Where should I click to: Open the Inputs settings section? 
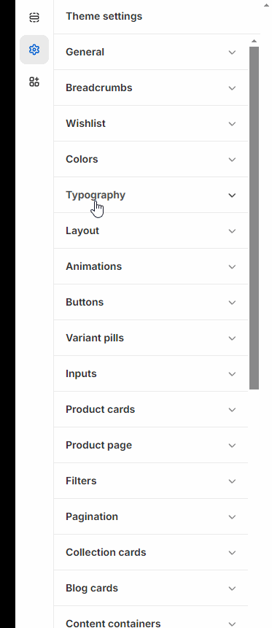pos(151,373)
